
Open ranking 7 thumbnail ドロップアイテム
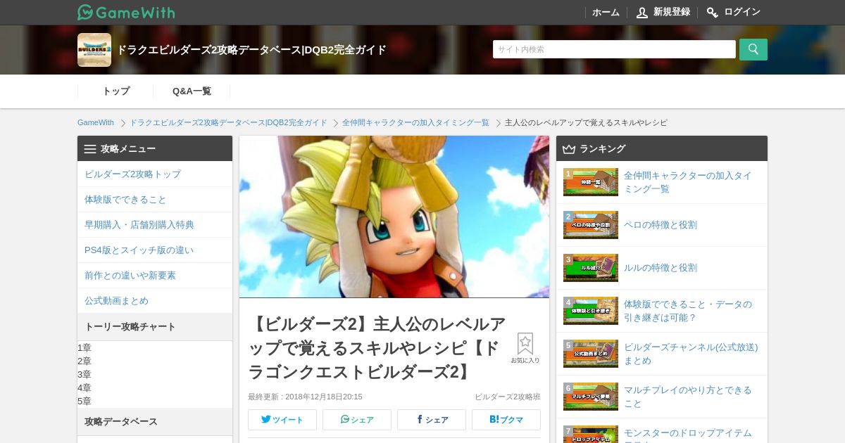point(591,434)
